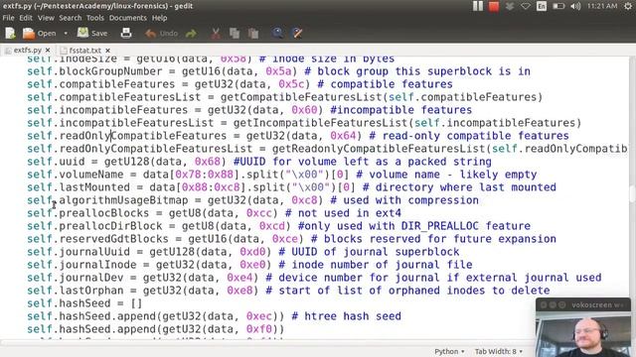
Task: Save the file with the Save button
Action: (92, 33)
